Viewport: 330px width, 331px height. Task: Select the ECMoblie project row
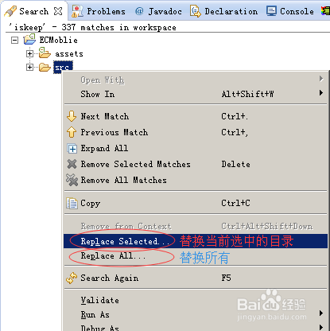(58, 41)
